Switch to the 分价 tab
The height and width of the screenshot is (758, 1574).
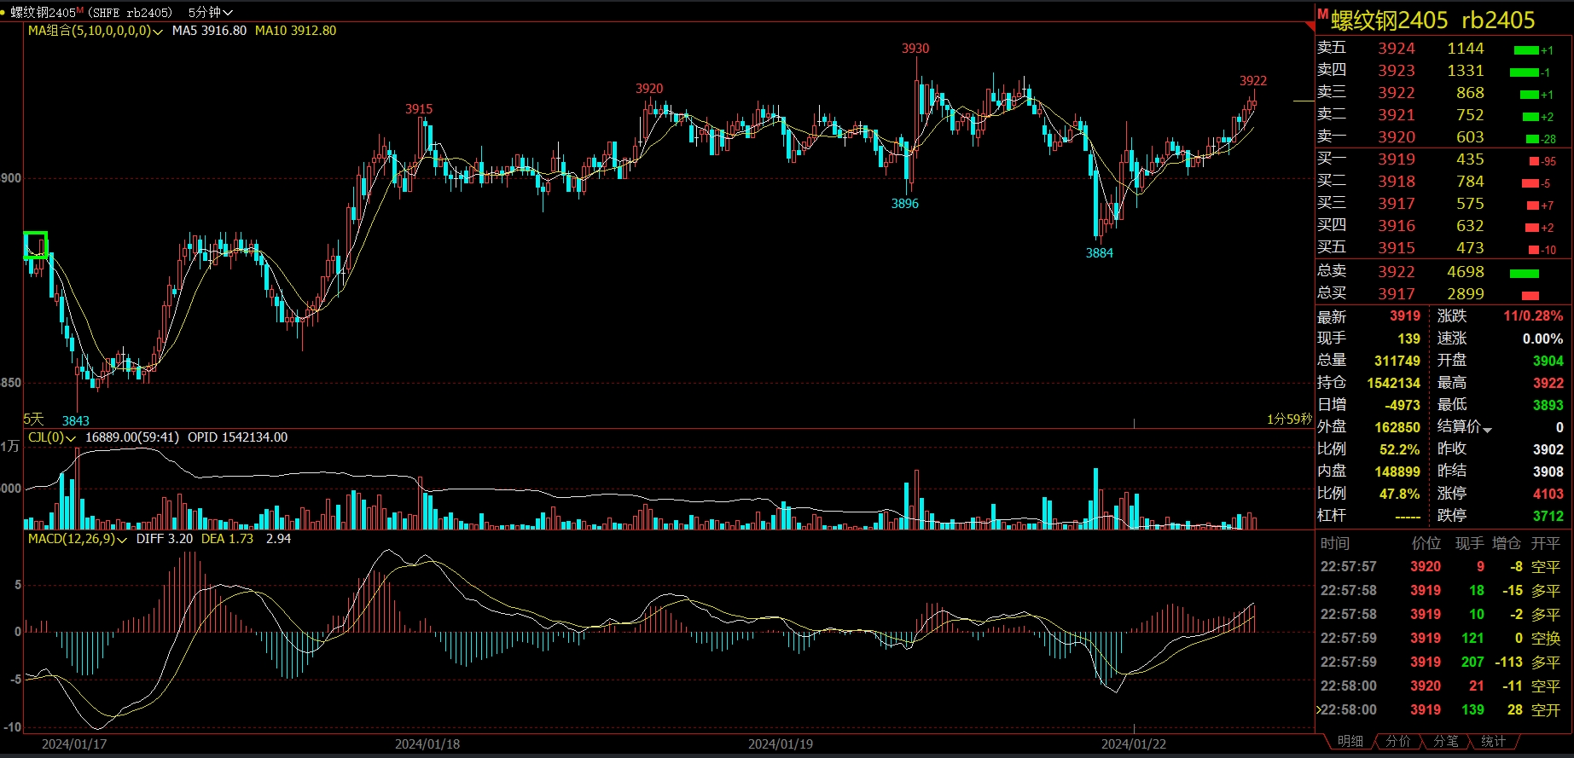[1397, 741]
